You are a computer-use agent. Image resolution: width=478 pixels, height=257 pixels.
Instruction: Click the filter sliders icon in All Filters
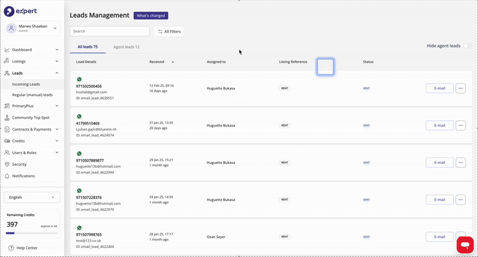coord(160,32)
